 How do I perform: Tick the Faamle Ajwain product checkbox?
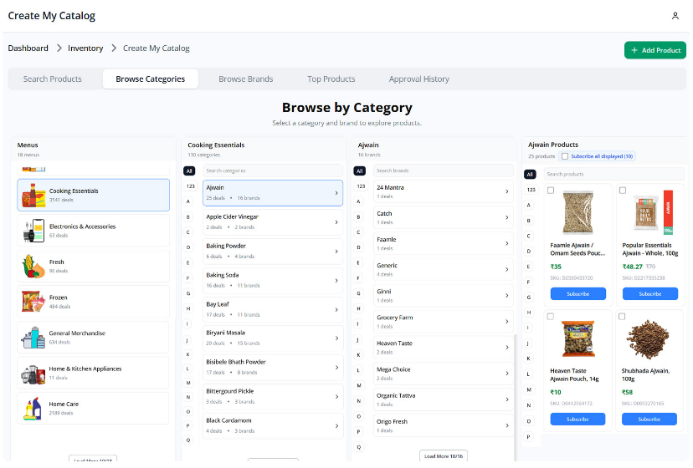click(550, 191)
